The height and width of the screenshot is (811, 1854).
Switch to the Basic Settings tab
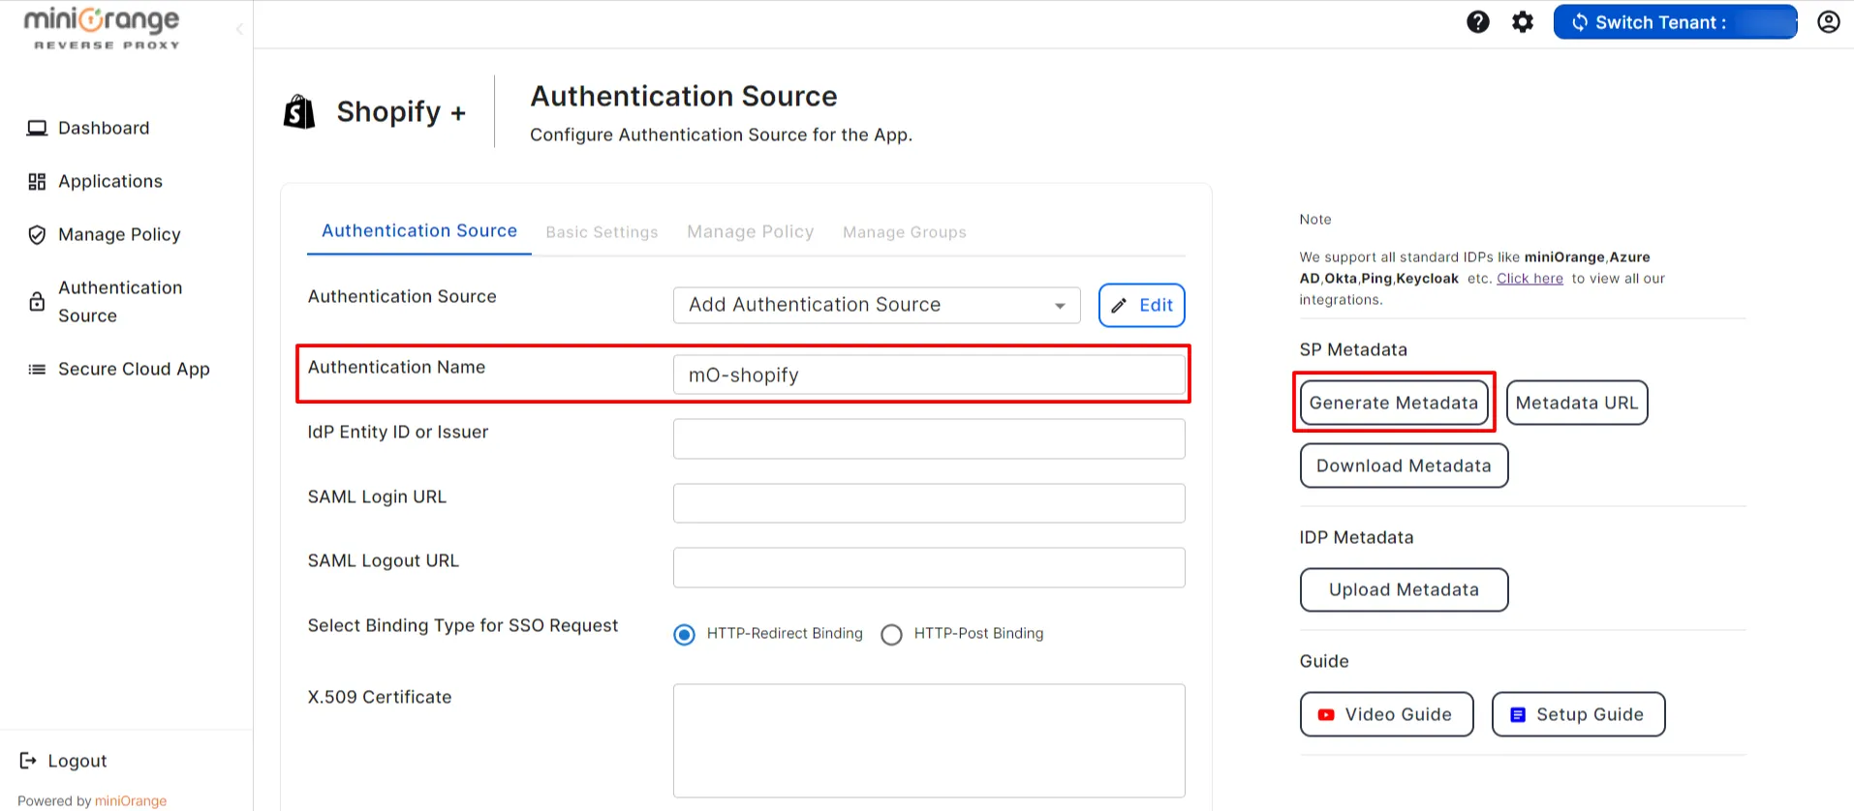pos(602,232)
